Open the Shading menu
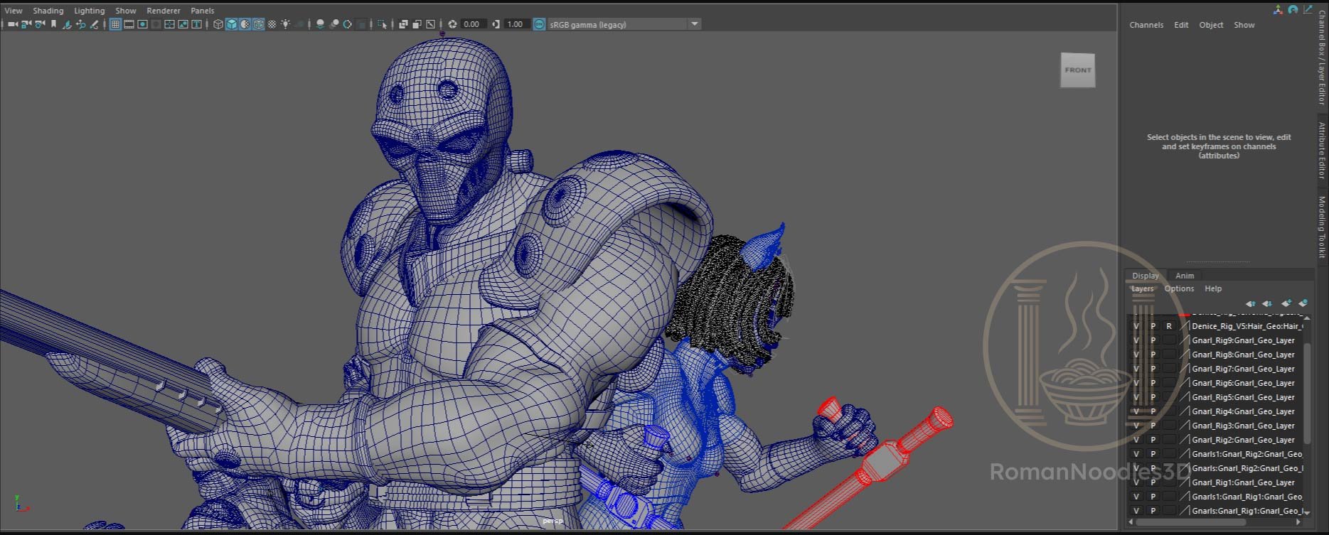The height and width of the screenshot is (535, 1329). pos(48,11)
